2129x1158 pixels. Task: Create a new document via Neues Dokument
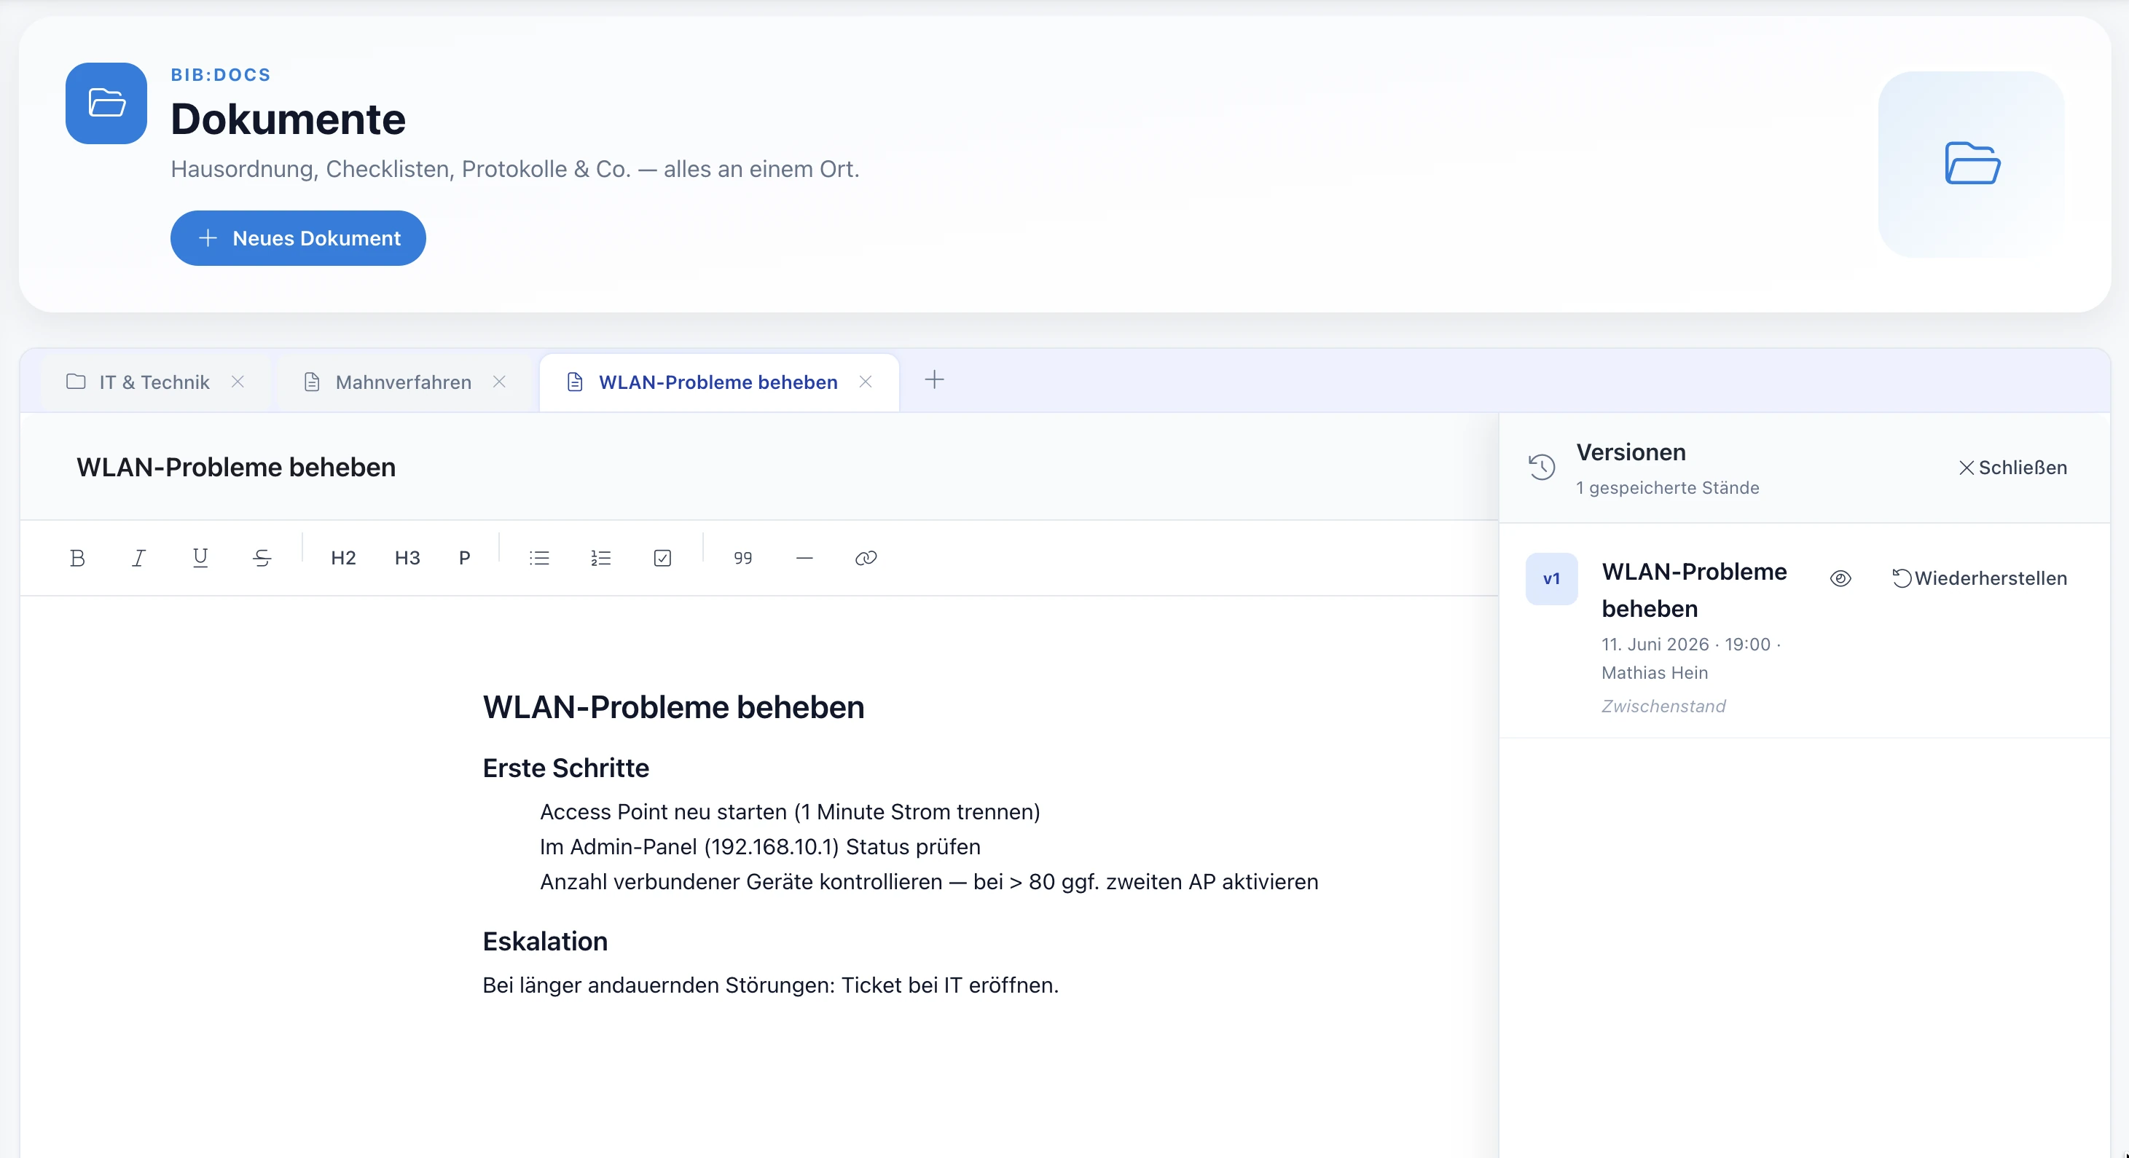[x=298, y=238]
